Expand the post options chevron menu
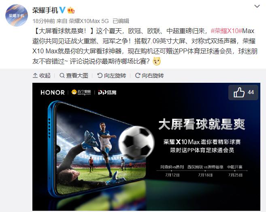 [257, 6]
